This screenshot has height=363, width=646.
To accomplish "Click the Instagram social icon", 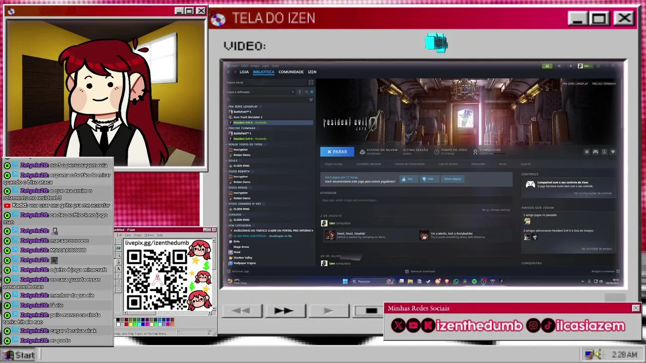I will [x=533, y=326].
